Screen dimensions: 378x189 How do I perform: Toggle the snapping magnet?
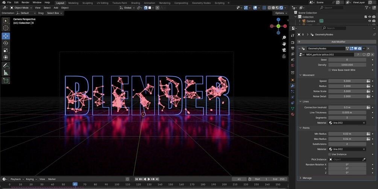[x=146, y=8]
